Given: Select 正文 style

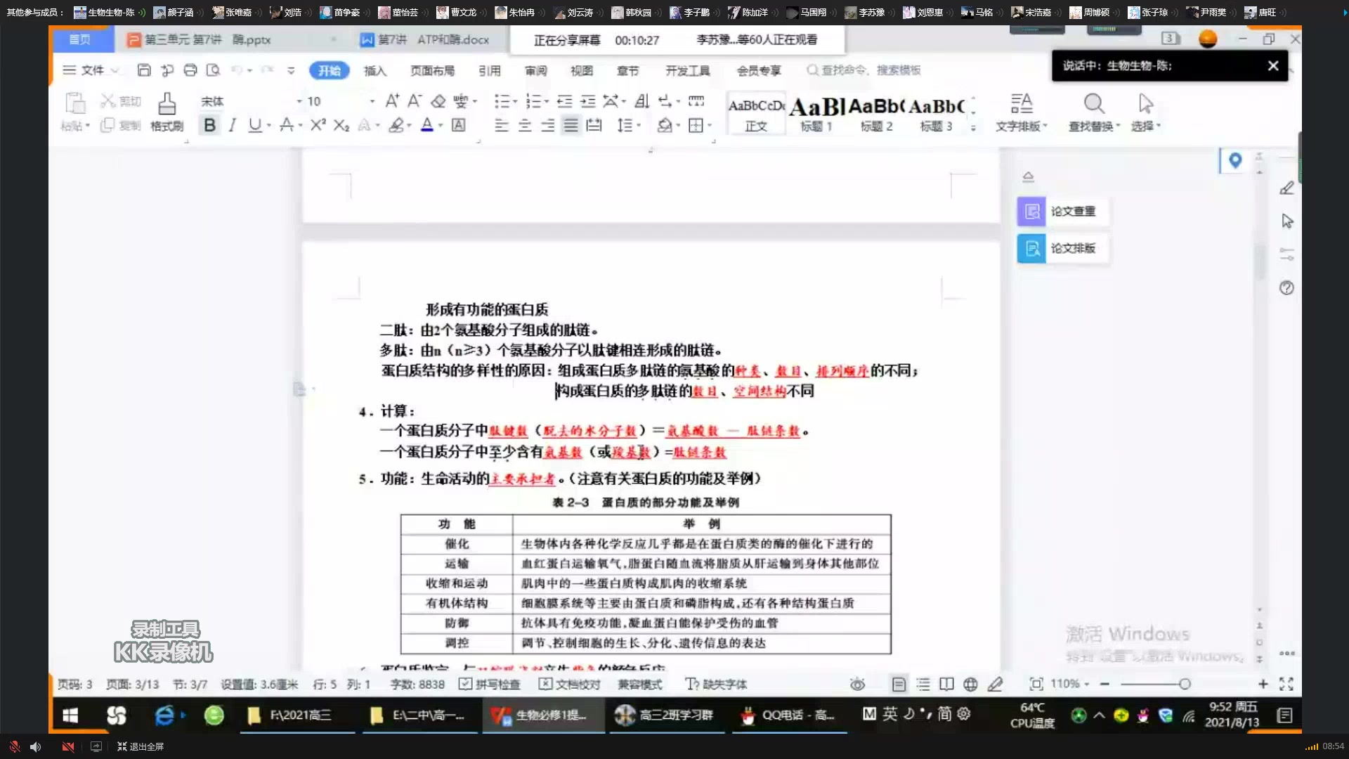Looking at the screenshot, I should click(x=756, y=114).
